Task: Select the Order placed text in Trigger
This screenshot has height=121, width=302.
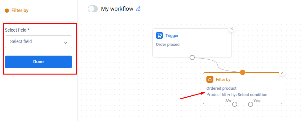Action: 168,45
